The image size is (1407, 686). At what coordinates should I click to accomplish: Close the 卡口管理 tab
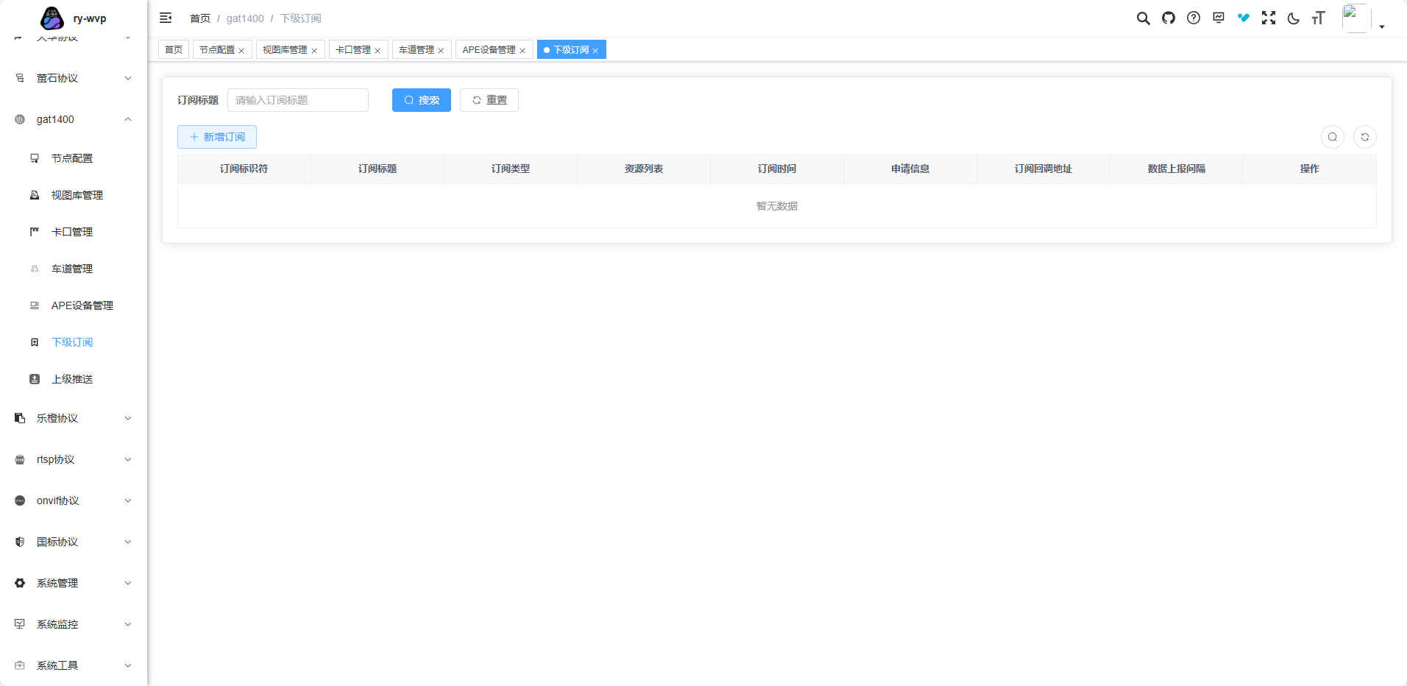pos(378,51)
